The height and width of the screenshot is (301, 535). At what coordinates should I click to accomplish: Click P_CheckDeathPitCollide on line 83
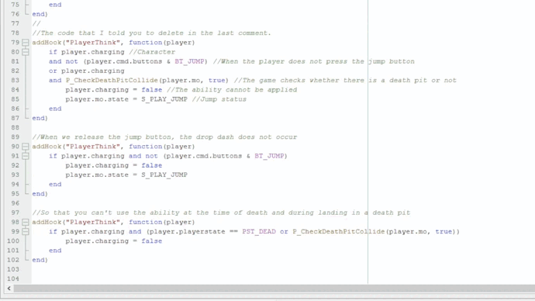pos(112,81)
